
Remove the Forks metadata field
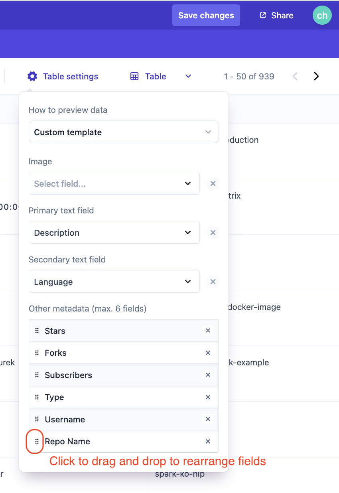pos(208,353)
